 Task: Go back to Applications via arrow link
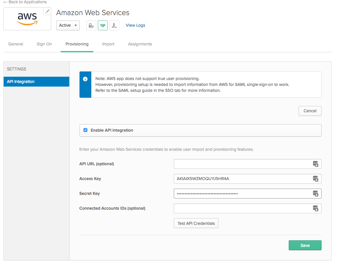pos(25,2)
